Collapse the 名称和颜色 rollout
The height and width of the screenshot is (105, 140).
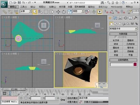pyautogui.click(x=123, y=60)
